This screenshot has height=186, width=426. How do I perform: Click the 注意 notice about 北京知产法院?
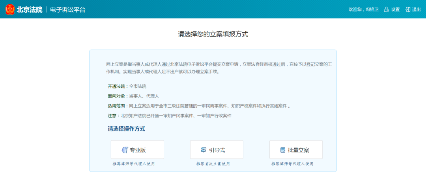[169, 116]
